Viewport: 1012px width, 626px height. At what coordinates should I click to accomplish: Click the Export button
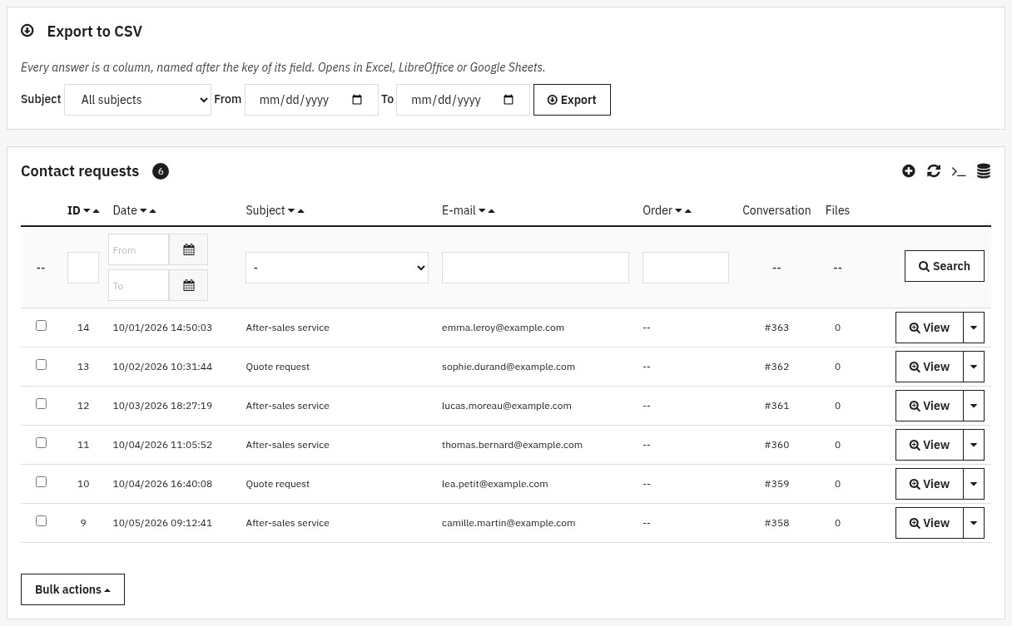click(x=572, y=100)
